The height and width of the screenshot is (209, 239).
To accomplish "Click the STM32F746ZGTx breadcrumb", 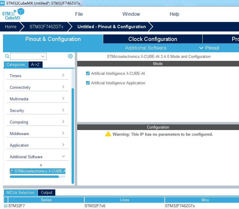I will [x=46, y=27].
